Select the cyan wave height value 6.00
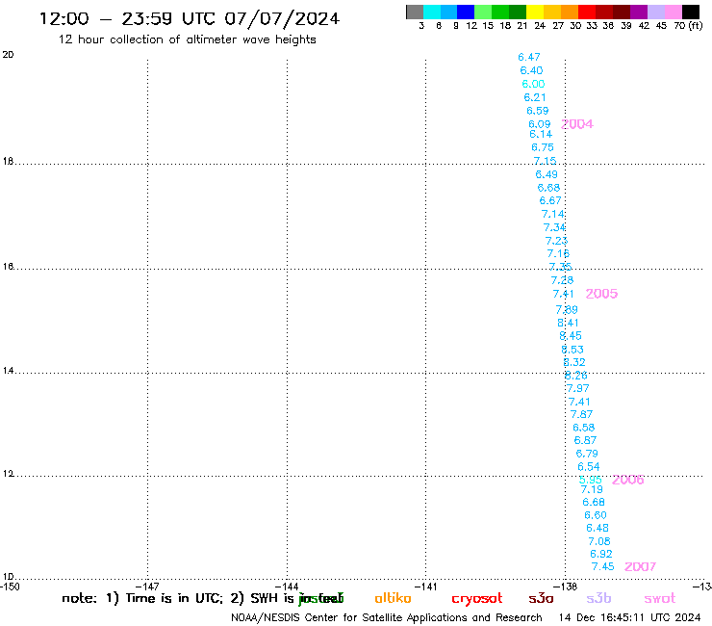This screenshot has height=626, width=712. pos(533,84)
